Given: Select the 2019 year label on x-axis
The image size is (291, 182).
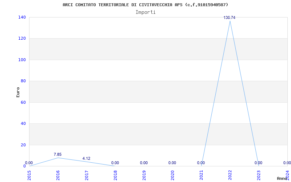Looking at the screenshot, I should click(144, 175).
